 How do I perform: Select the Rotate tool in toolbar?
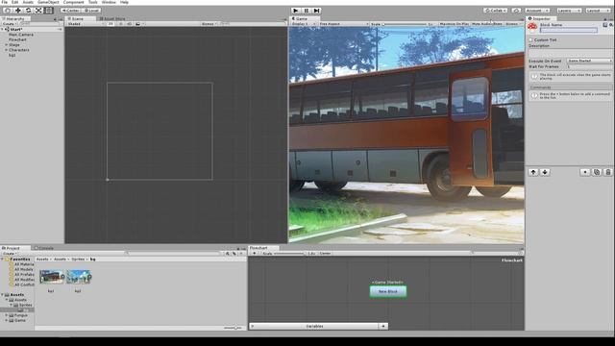[x=28, y=11]
